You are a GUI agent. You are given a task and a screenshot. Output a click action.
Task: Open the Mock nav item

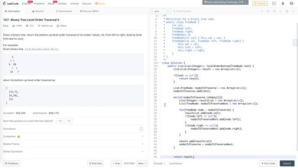click(x=51, y=4)
